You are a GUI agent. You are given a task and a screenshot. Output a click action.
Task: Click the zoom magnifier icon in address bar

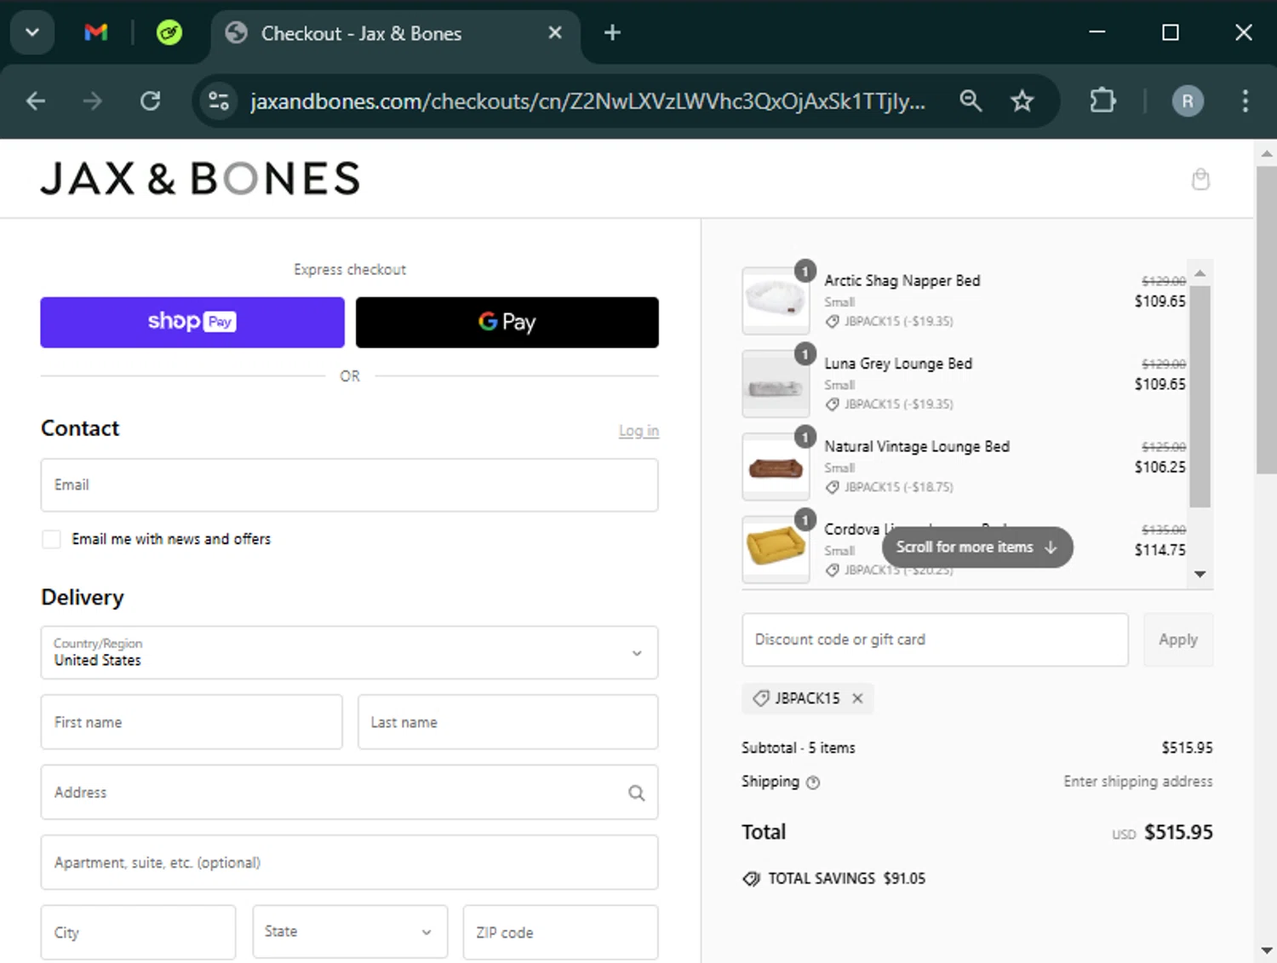pos(971,100)
